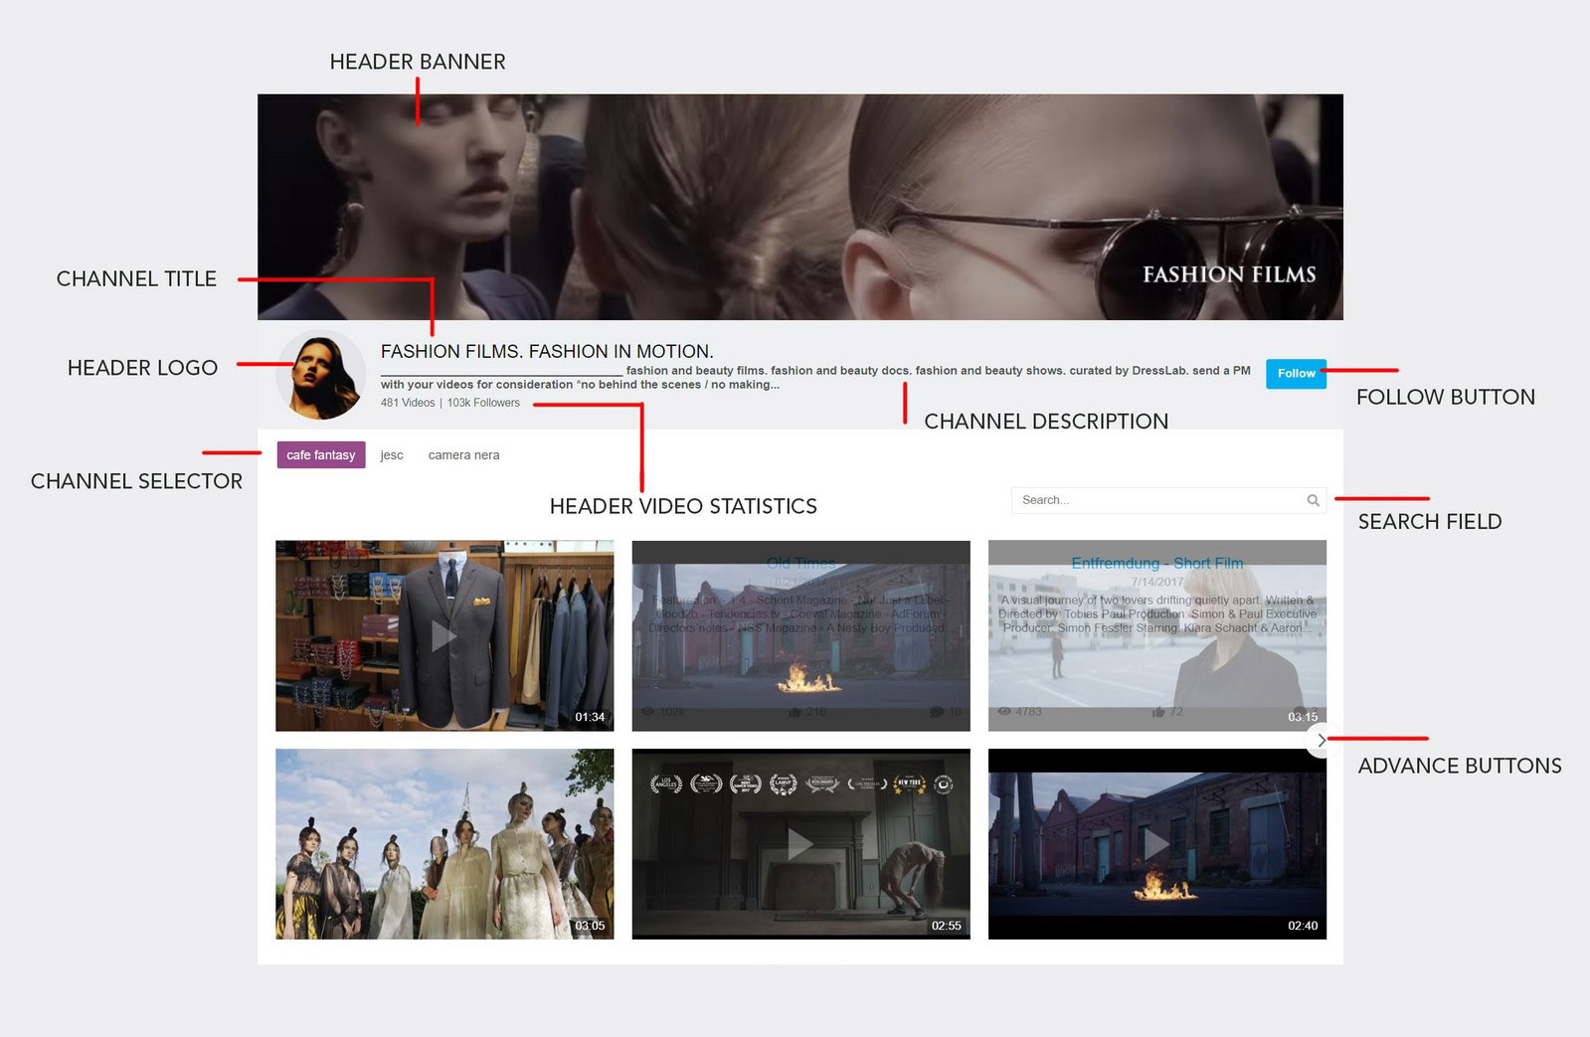Select the cafe fantasy channel tab
1590x1037 pixels.
coord(321,454)
